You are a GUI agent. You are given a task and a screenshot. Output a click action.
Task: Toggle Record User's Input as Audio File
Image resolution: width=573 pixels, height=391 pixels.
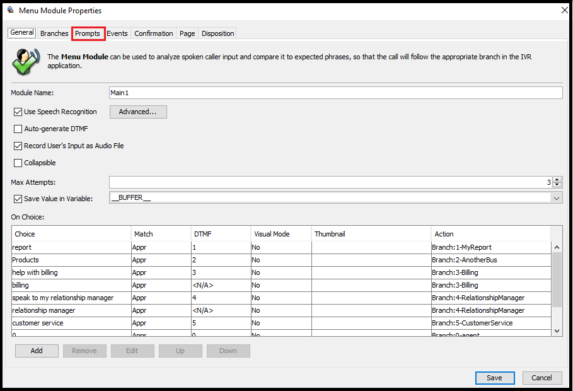(x=18, y=146)
